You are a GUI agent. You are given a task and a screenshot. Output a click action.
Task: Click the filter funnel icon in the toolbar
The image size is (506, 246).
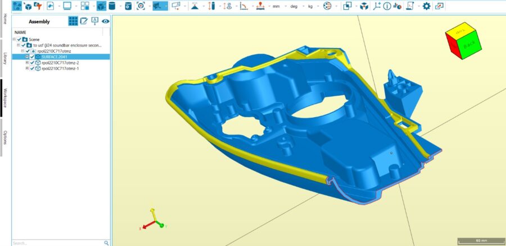(39, 6)
